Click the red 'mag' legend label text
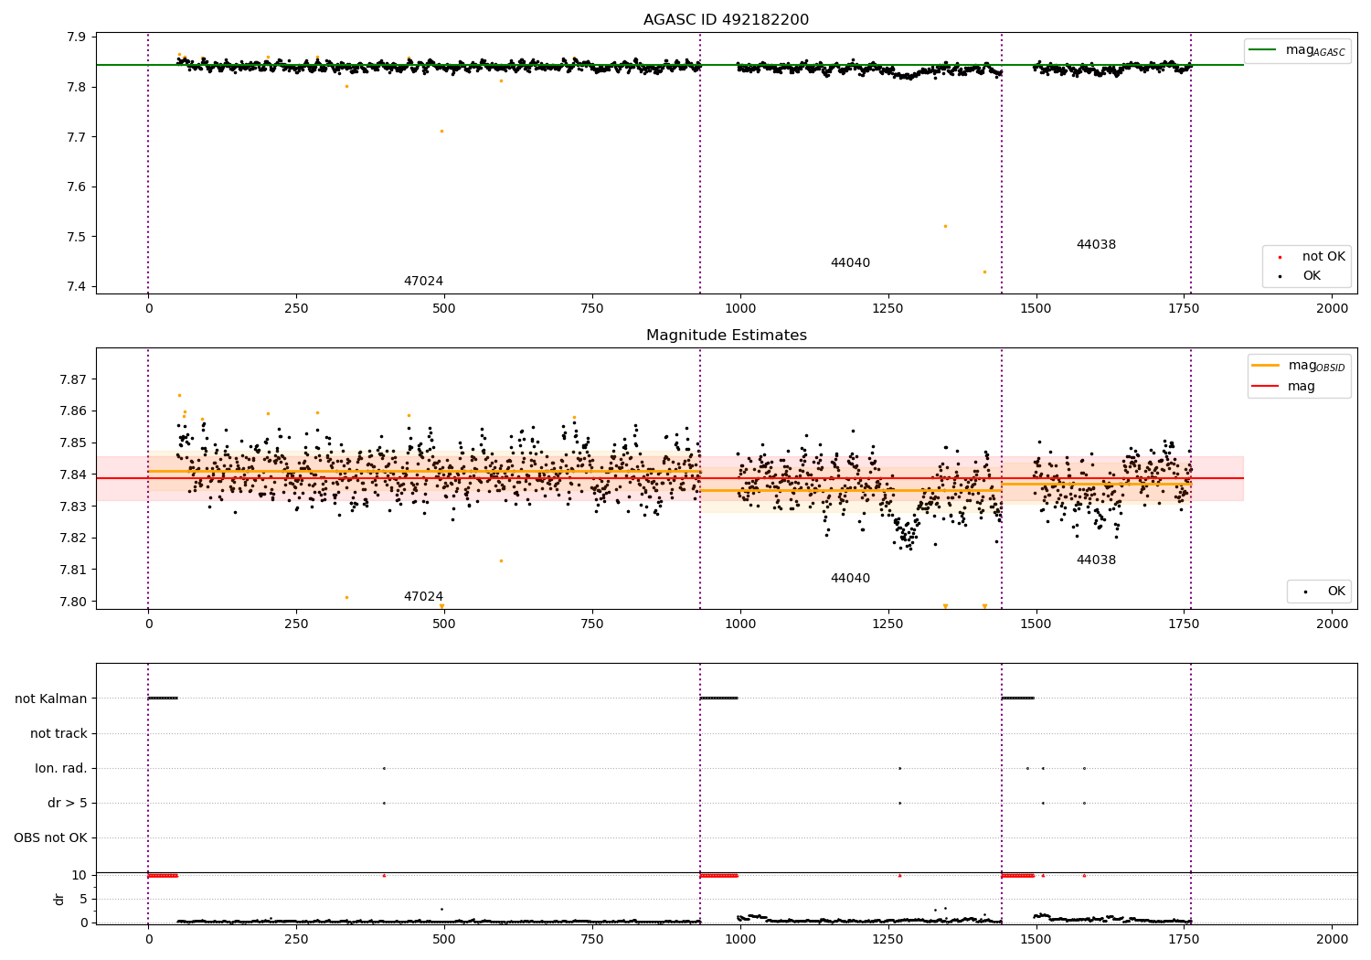Image resolution: width=1371 pixels, height=960 pixels. 1302,387
